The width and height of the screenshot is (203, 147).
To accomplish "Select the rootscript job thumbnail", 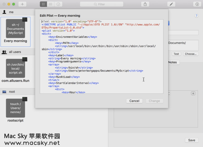I will 16,108.
